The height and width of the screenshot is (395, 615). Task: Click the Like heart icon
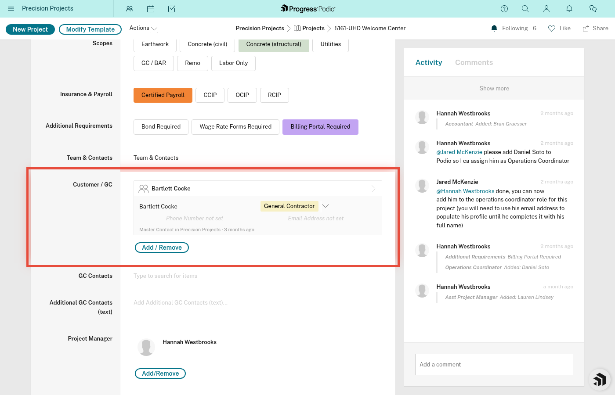(552, 29)
